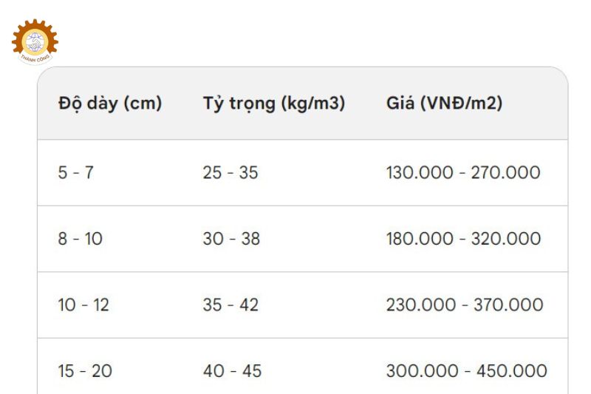Select the "Tỷ trọng (kg/m3)" column header
This screenshot has height=394, width=591.
(274, 103)
